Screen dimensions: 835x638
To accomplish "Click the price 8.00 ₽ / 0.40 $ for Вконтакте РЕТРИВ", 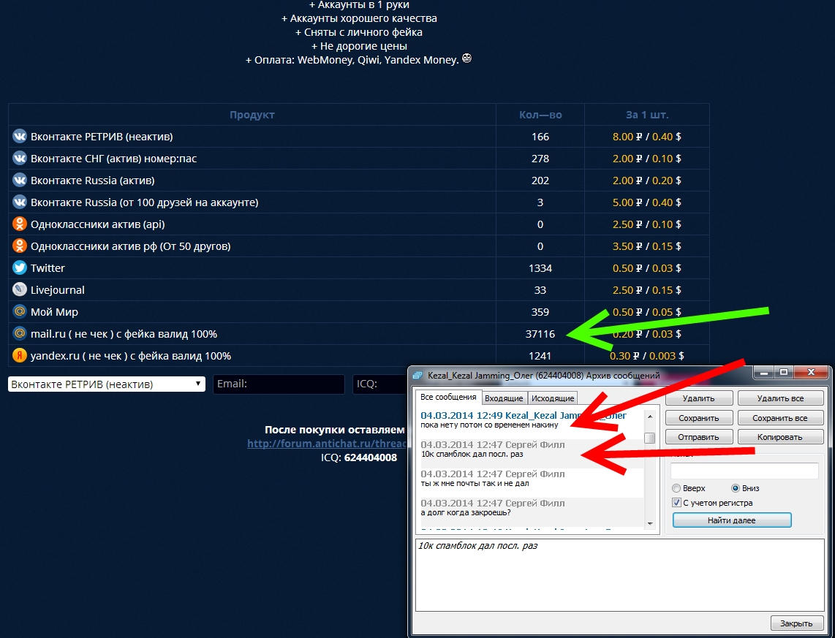I will 646,137.
